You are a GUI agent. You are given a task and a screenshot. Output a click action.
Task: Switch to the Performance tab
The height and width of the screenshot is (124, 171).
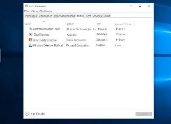[45, 16]
